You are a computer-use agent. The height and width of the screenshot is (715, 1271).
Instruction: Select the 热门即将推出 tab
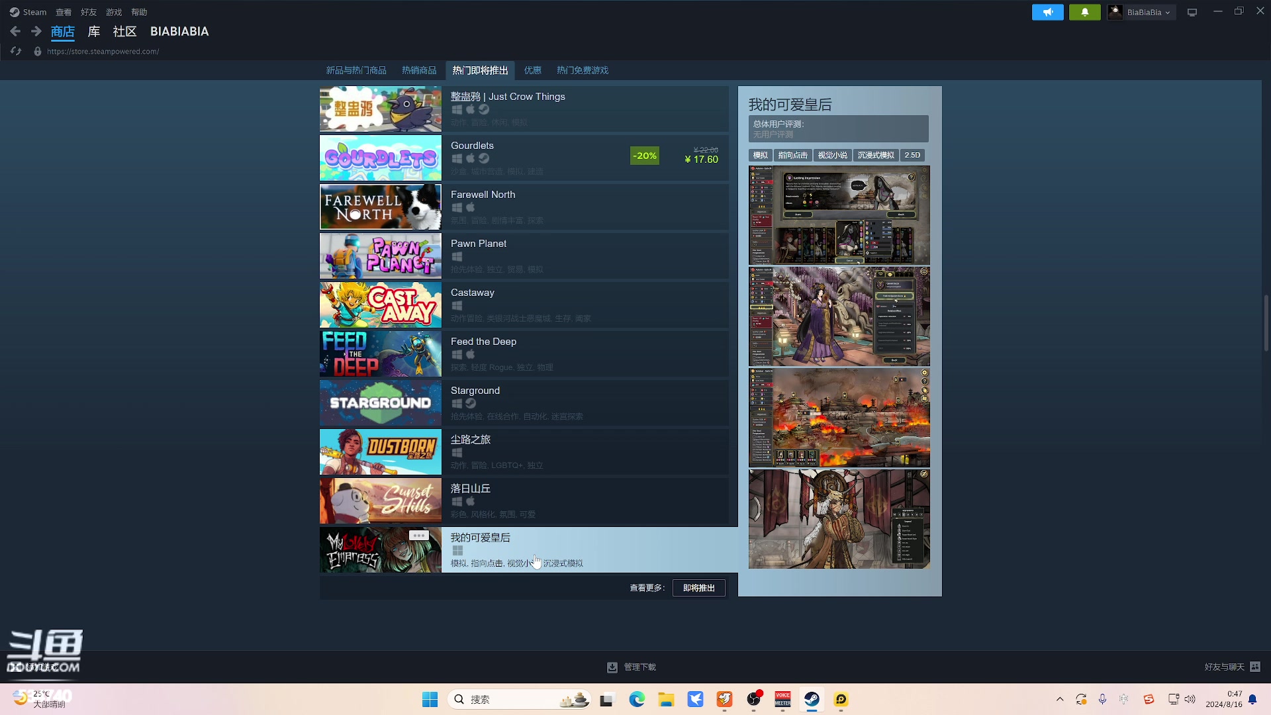[x=480, y=70]
